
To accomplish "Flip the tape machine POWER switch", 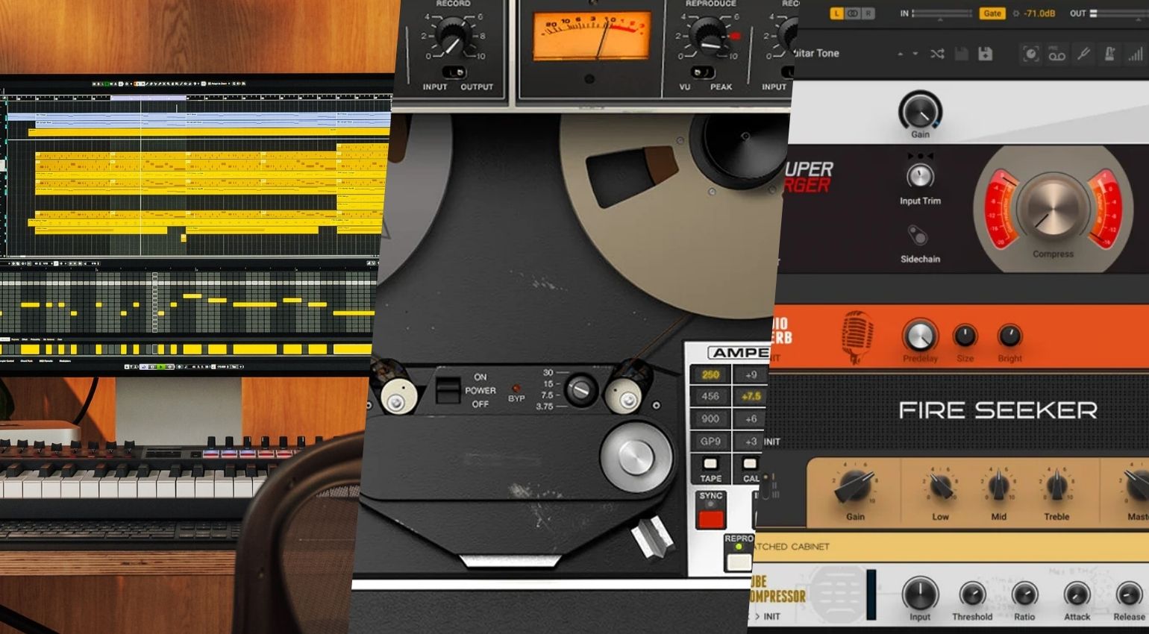I will (x=447, y=389).
